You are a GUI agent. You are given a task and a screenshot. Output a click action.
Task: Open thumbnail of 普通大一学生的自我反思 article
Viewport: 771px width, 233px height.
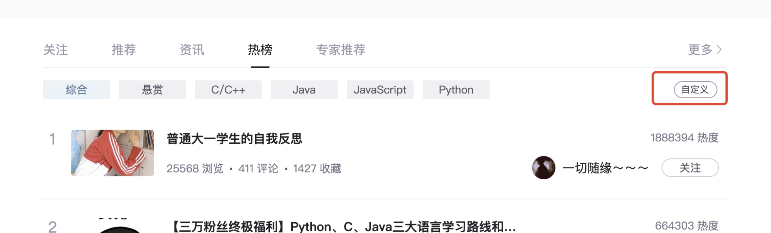click(113, 153)
